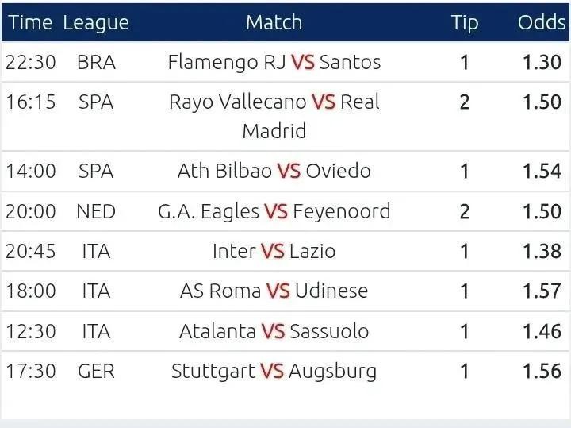Viewport: 571px width, 428px height.
Task: Click the 1.57 odds value
Action: click(x=542, y=291)
